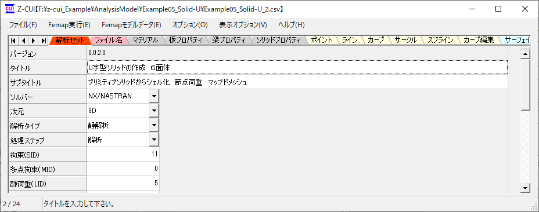The height and width of the screenshot is (212, 539).
Task: Click the 静荷重(LID) value field showing 5
Action: pos(123,183)
